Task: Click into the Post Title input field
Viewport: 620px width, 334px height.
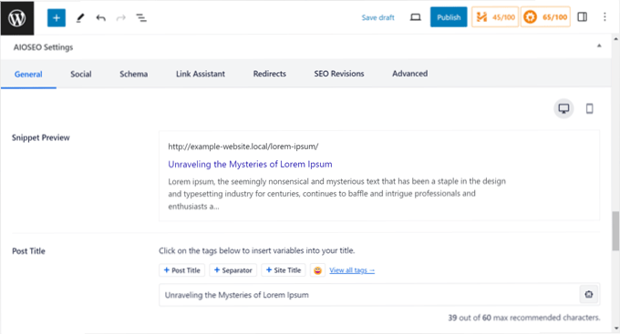Action: pyautogui.click(x=368, y=295)
